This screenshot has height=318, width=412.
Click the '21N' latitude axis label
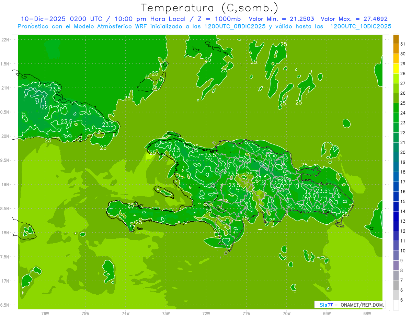pyautogui.click(x=5, y=88)
